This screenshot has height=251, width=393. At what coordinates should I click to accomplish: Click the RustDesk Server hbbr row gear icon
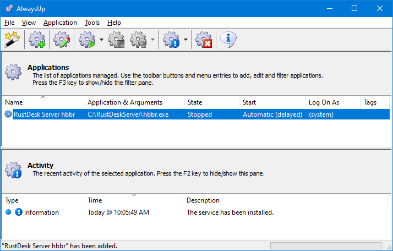[8, 114]
